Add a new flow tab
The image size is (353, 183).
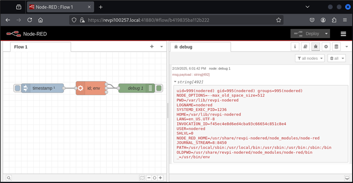pyautogui.click(x=152, y=47)
